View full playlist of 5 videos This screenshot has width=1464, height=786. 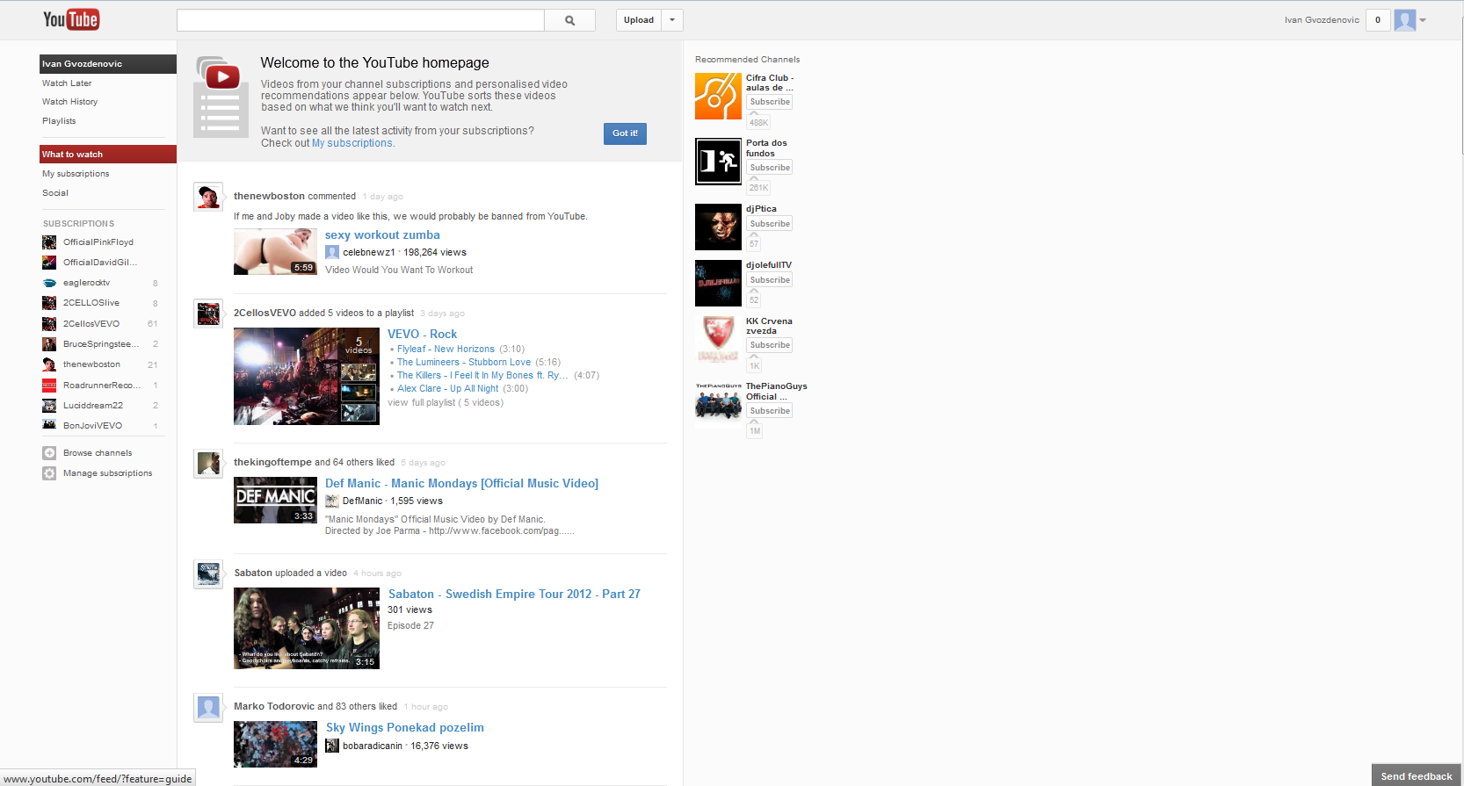[446, 403]
